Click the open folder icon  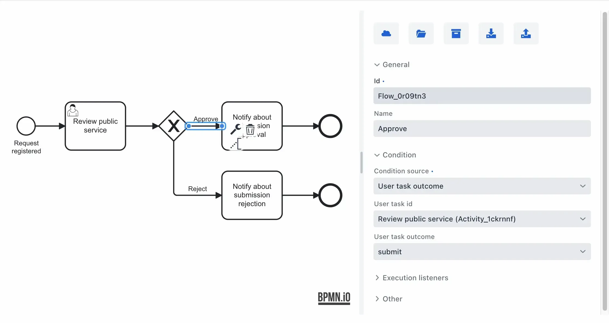point(421,33)
